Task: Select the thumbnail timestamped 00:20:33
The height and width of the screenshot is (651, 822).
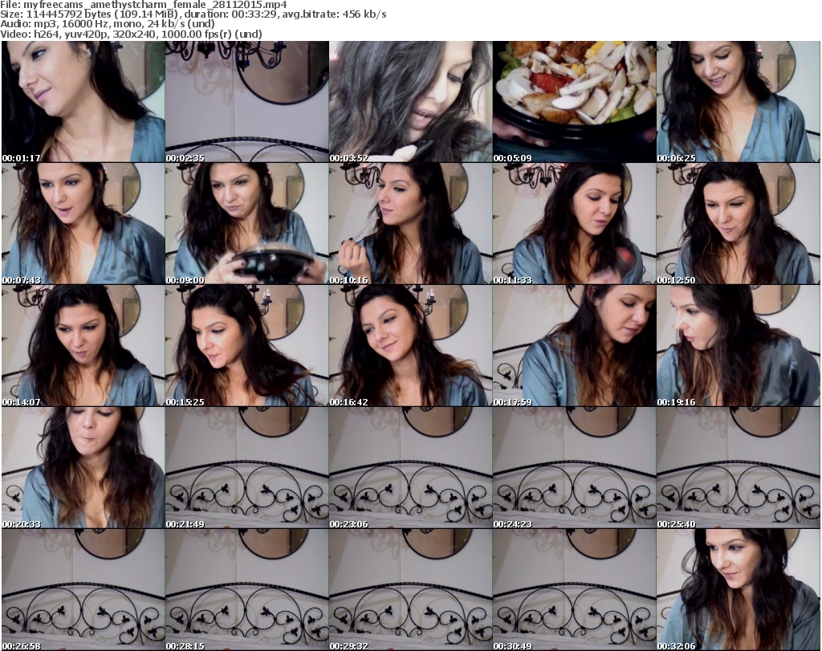Action: coord(83,468)
